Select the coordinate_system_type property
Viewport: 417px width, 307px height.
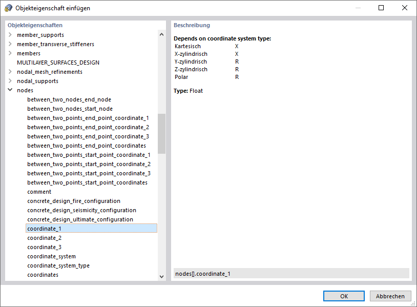58,265
